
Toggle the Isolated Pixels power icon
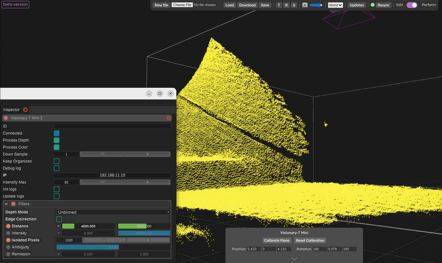[x=8, y=240]
